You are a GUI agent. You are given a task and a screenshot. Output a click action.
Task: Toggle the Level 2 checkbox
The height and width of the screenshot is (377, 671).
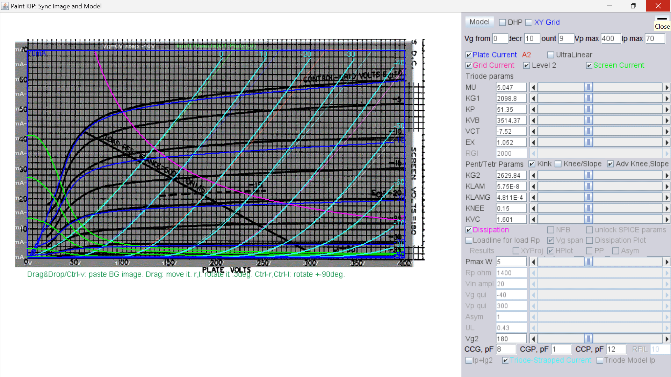(x=527, y=65)
